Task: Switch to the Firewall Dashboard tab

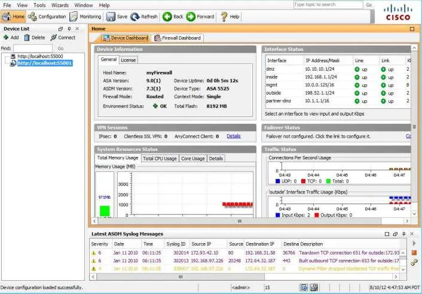Action: 178,38
